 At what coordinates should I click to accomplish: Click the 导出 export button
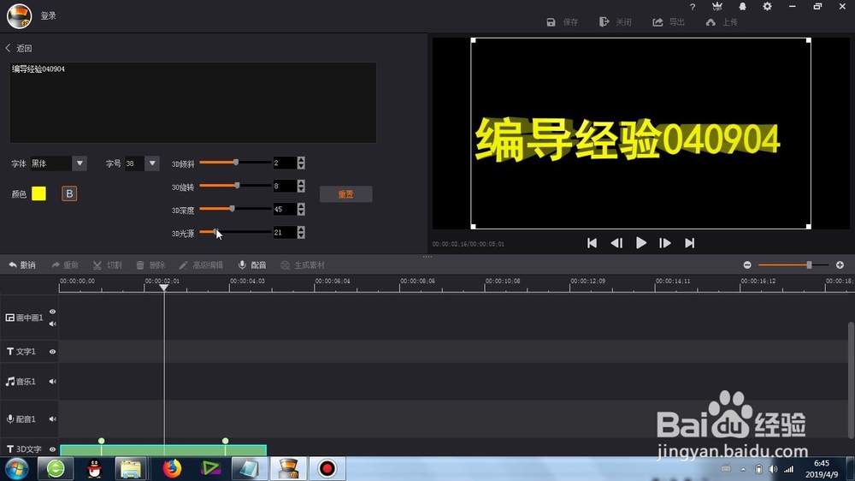669,22
